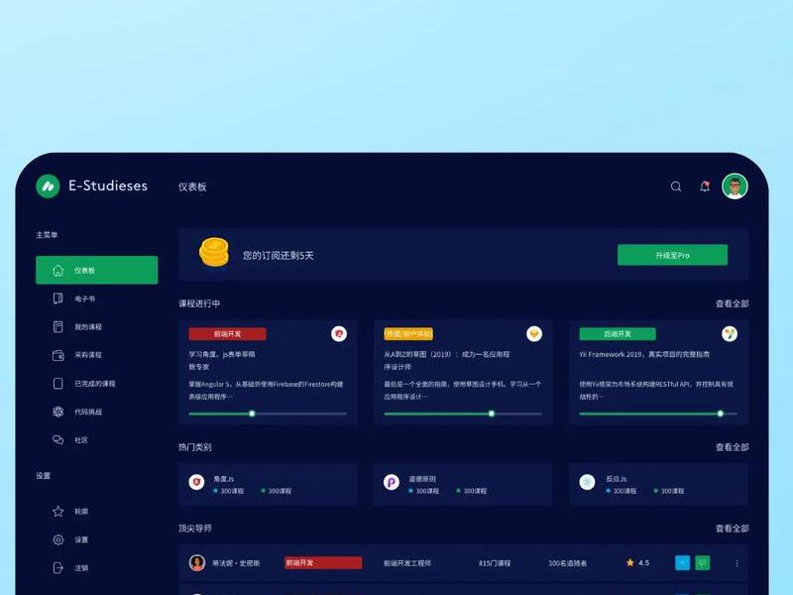Open 社区 via the chat bubbles icon
The height and width of the screenshot is (595, 793).
coord(58,439)
